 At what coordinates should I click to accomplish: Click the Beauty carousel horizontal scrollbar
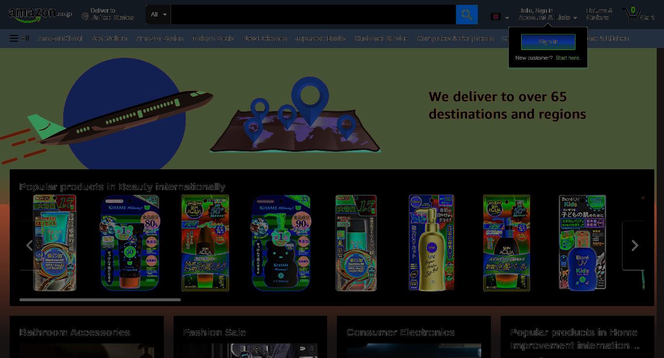[100, 300]
